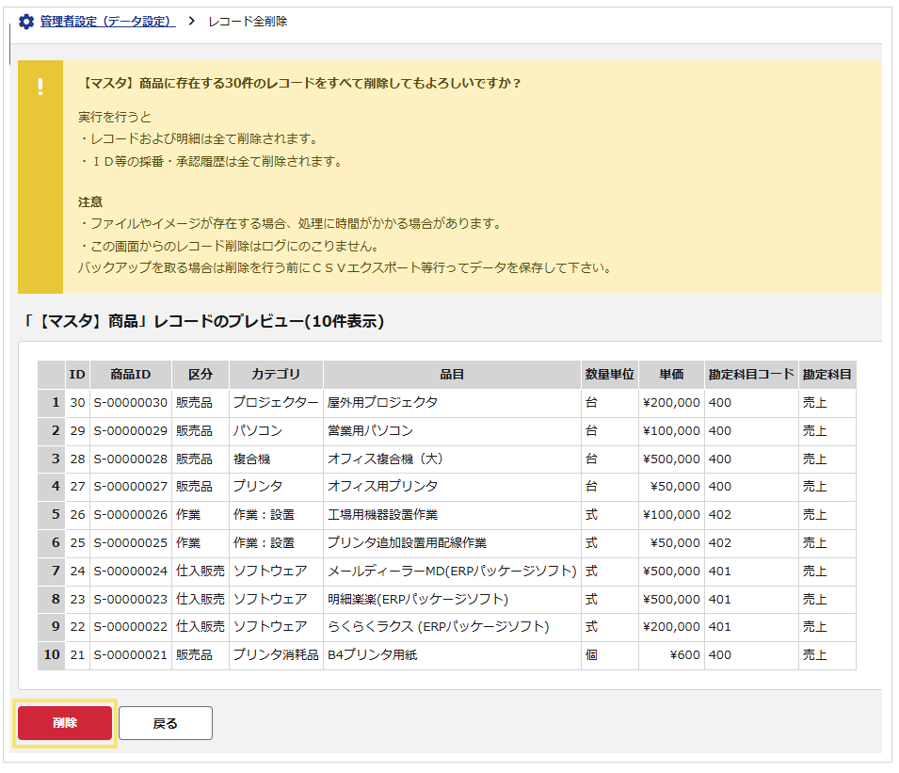Click the 注意 heading in warning
Viewport: 899px width, 773px height.
tap(90, 201)
